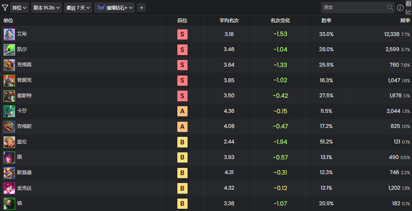Click the name 凯尔
Screen dimensions: 412x211
coord(22,49)
